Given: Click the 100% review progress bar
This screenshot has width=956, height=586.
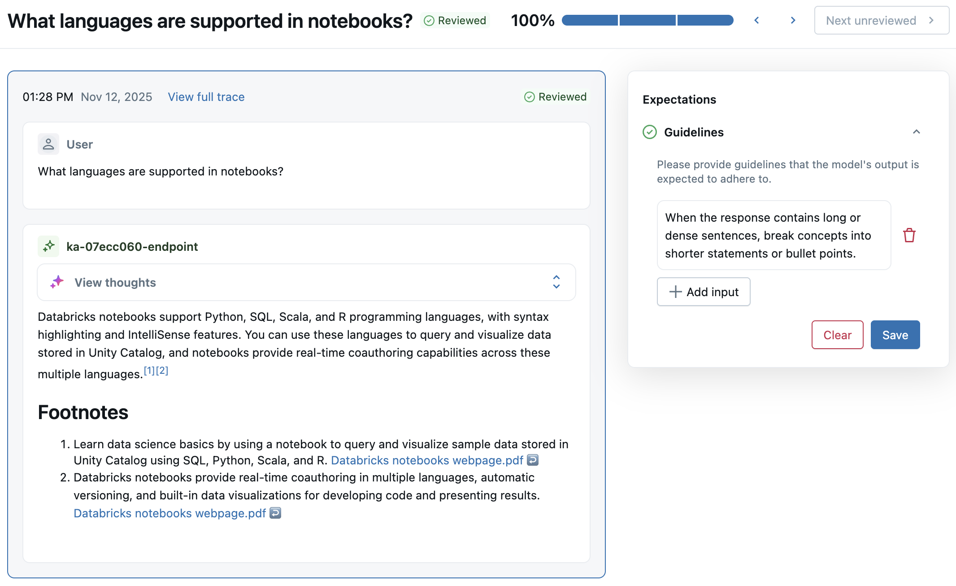Looking at the screenshot, I should click(647, 20).
